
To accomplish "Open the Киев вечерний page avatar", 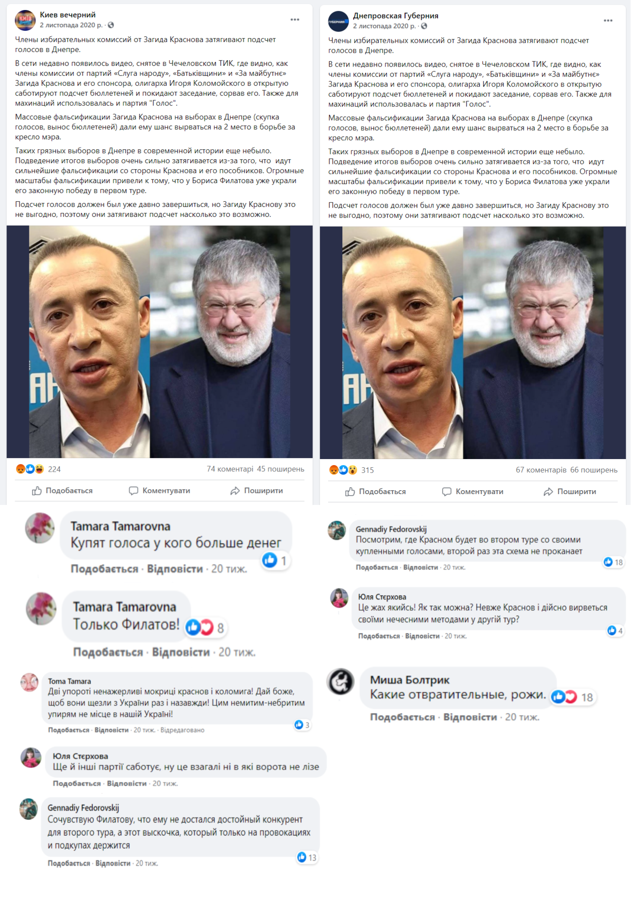I will 25,20.
